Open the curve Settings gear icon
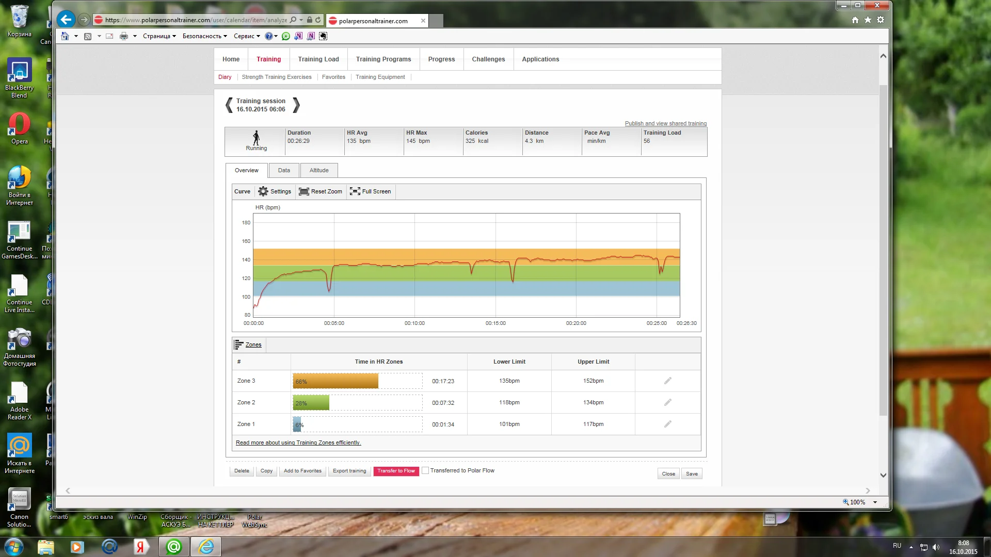991x557 pixels. coord(263,191)
